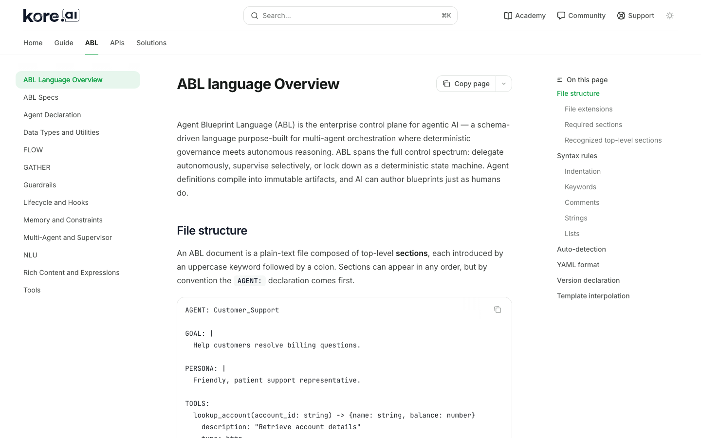701x438 pixels.
Task: Focus the Search input field
Action: [x=350, y=16]
